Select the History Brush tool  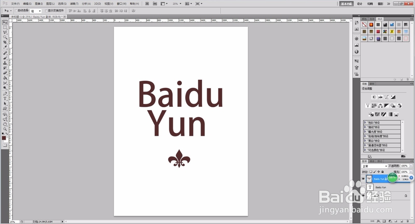click(x=5, y=68)
